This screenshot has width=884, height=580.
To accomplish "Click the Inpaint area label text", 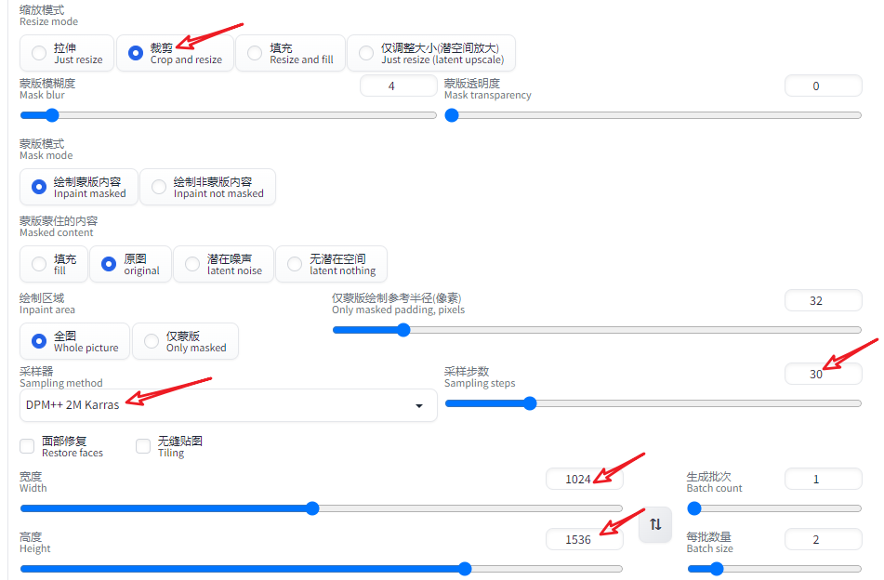I will click(47, 310).
